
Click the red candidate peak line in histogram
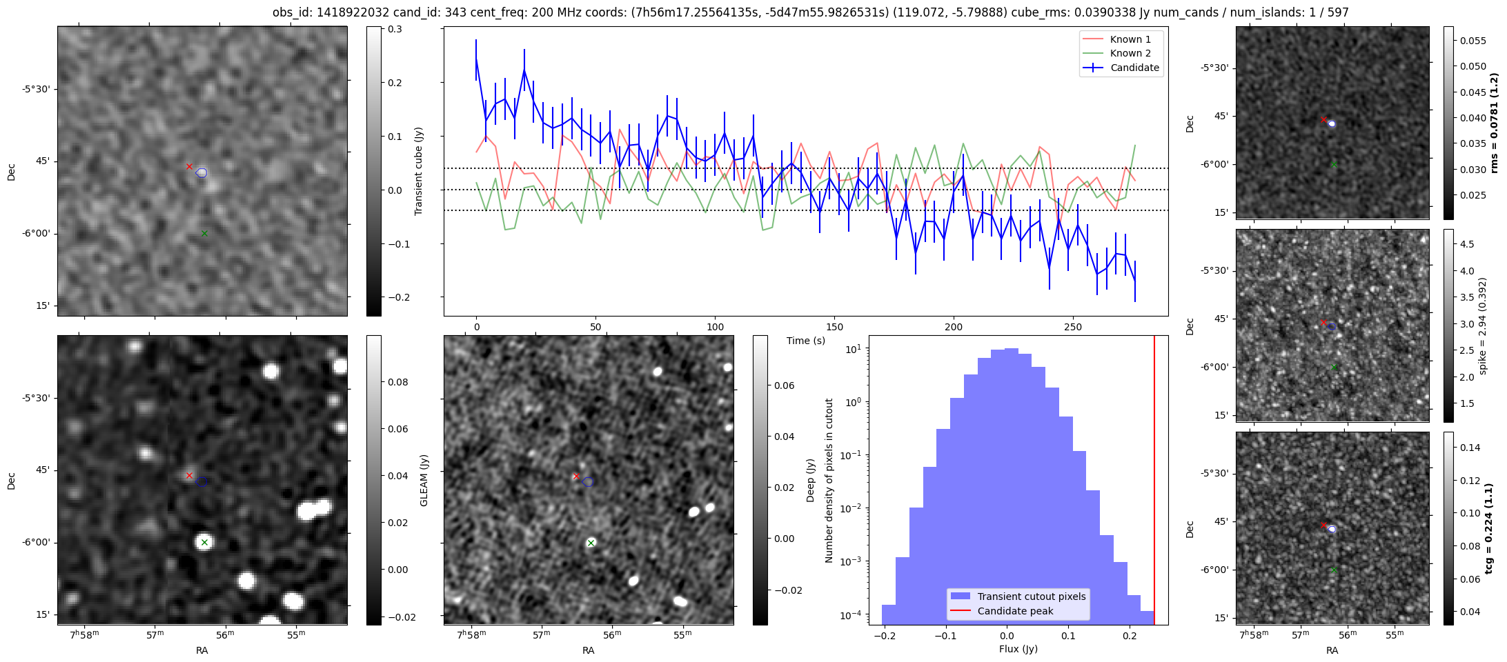click(x=1154, y=483)
